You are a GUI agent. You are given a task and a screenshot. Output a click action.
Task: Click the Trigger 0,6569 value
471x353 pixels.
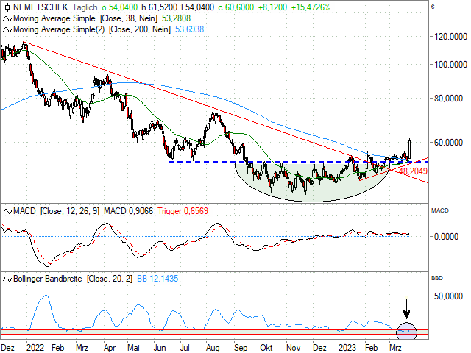[x=183, y=211]
